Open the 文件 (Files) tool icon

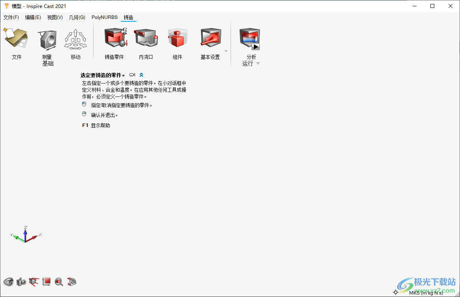pos(16,38)
